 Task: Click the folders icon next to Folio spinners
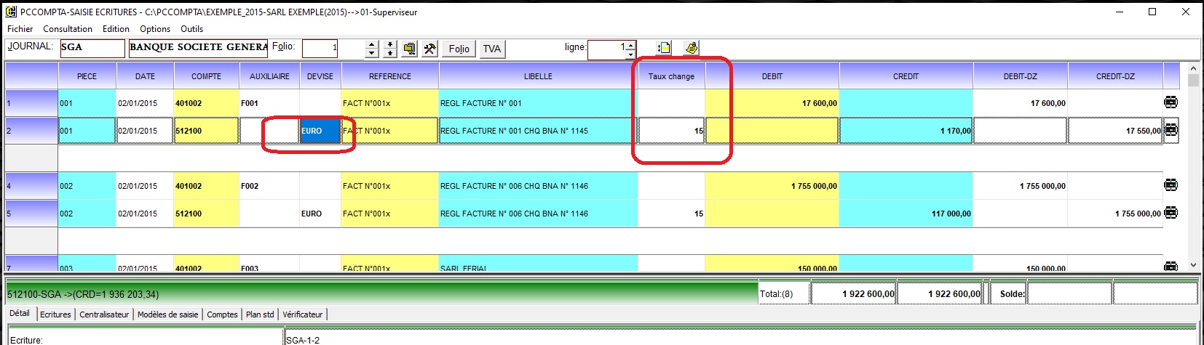click(410, 49)
